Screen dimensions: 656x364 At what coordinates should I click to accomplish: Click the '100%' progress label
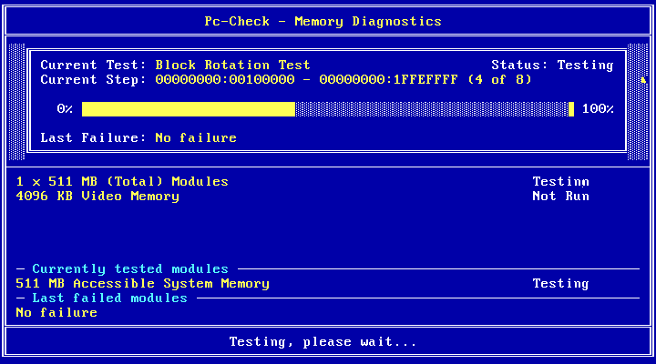[598, 108]
